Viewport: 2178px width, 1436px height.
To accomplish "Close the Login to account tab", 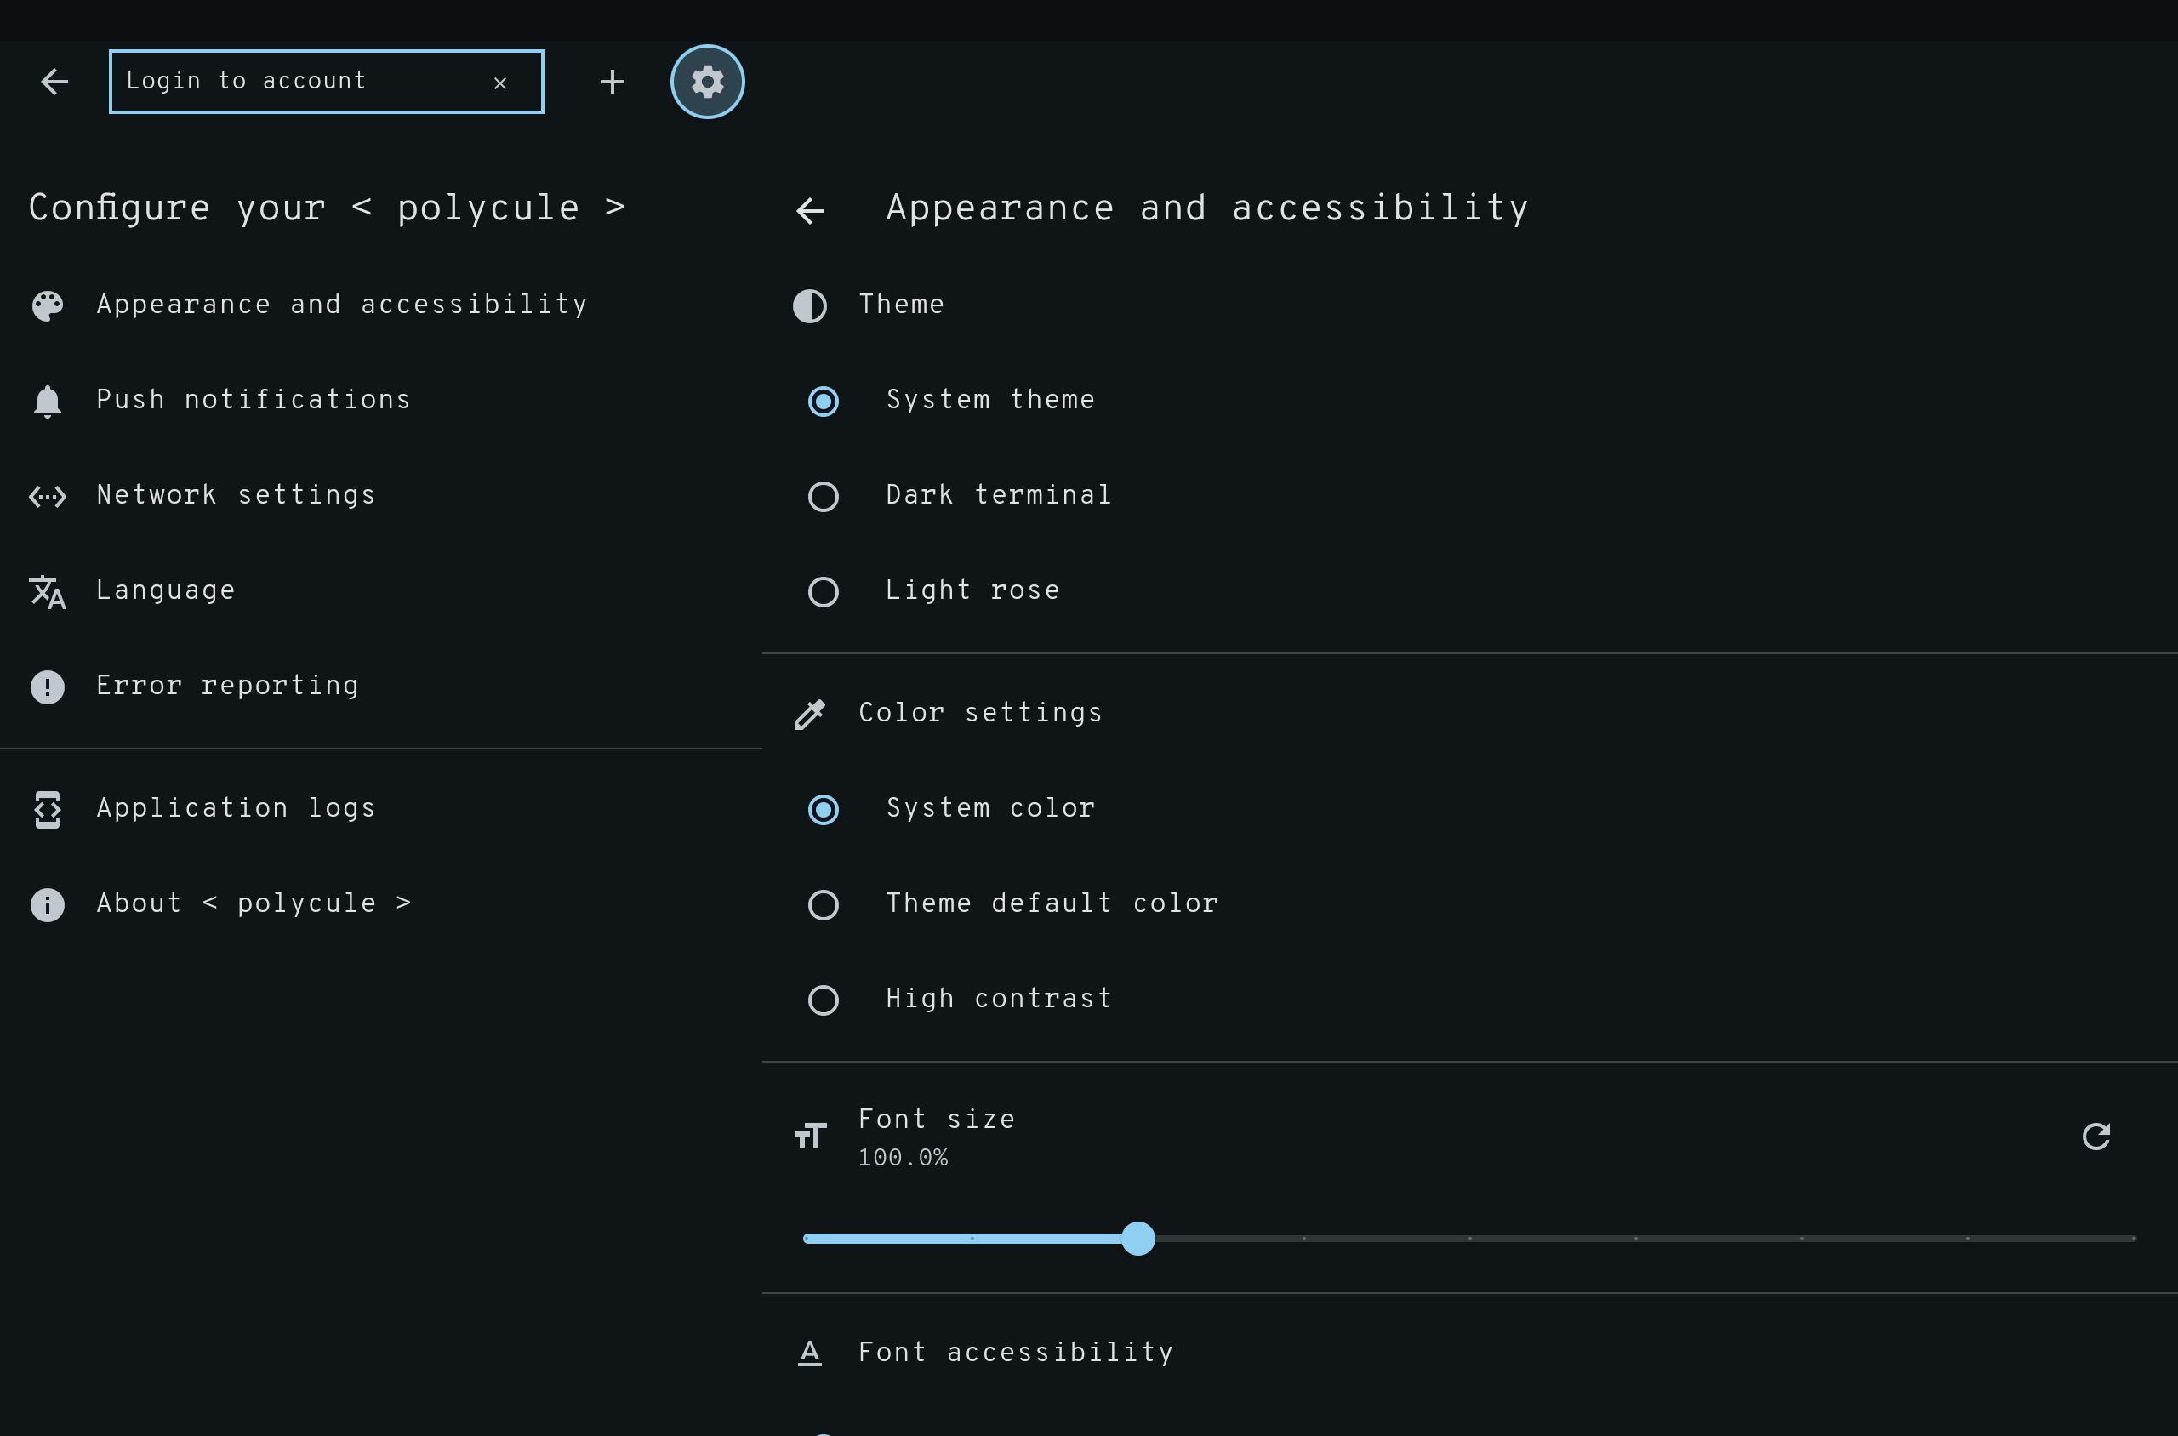I will coord(500,83).
